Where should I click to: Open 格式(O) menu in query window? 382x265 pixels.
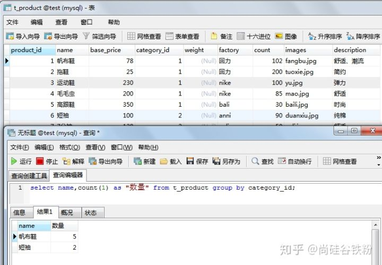tap(70, 147)
